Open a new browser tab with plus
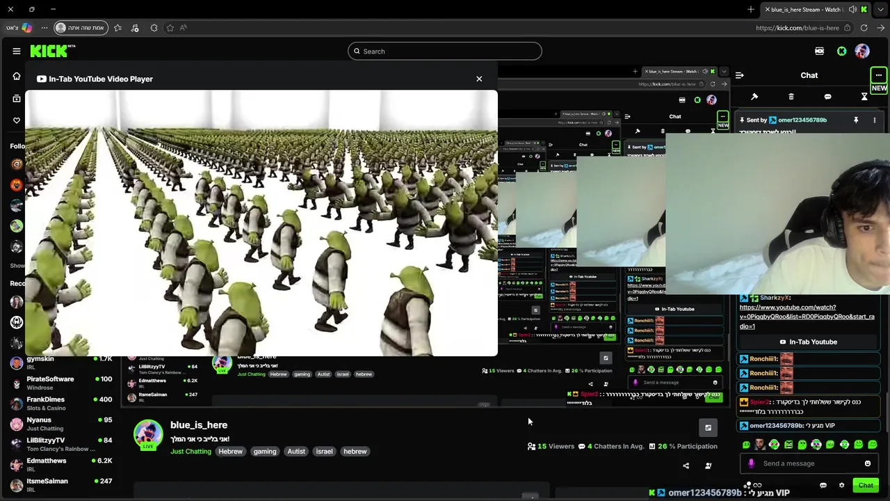Viewport: 890px width, 501px height. pyautogui.click(x=751, y=10)
